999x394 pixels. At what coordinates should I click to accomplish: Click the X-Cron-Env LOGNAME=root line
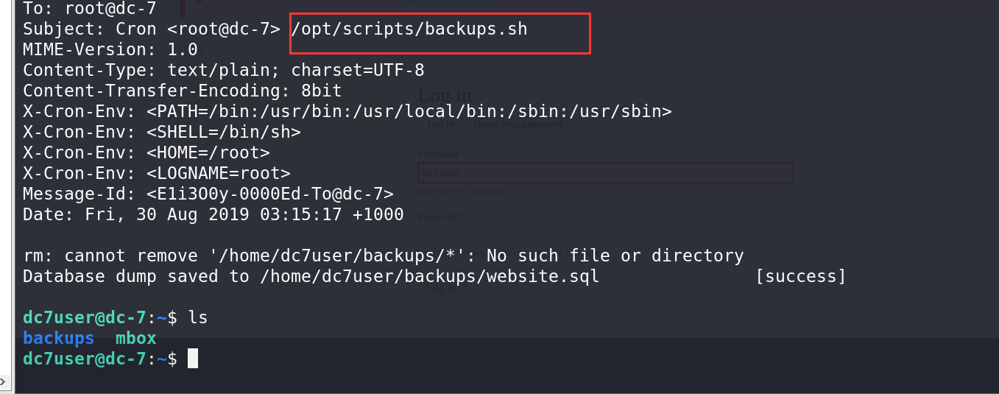click(x=157, y=173)
